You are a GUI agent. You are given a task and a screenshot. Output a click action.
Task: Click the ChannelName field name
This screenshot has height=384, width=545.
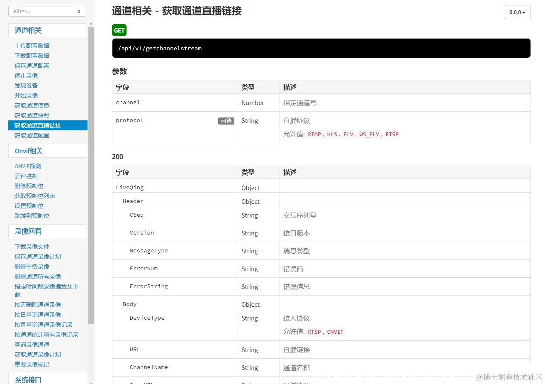coord(148,367)
